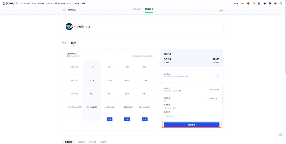
Task: Open the notifications bell icon
Action: (x=254, y=3)
